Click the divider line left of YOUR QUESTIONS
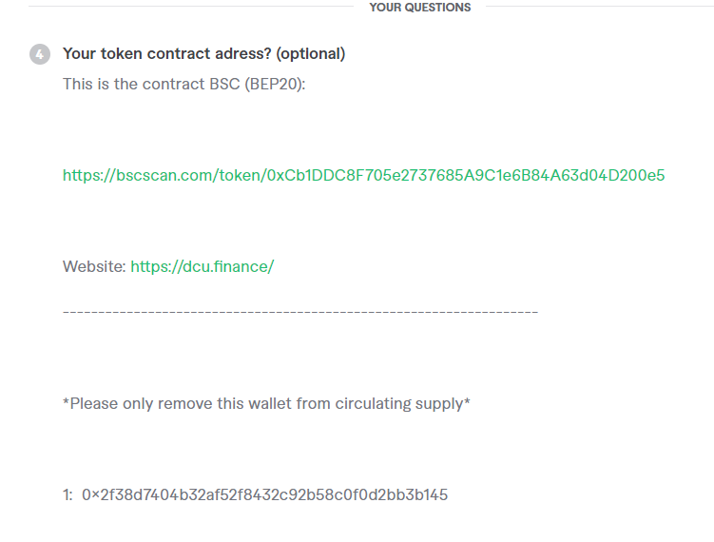This screenshot has width=714, height=542. click(x=190, y=8)
